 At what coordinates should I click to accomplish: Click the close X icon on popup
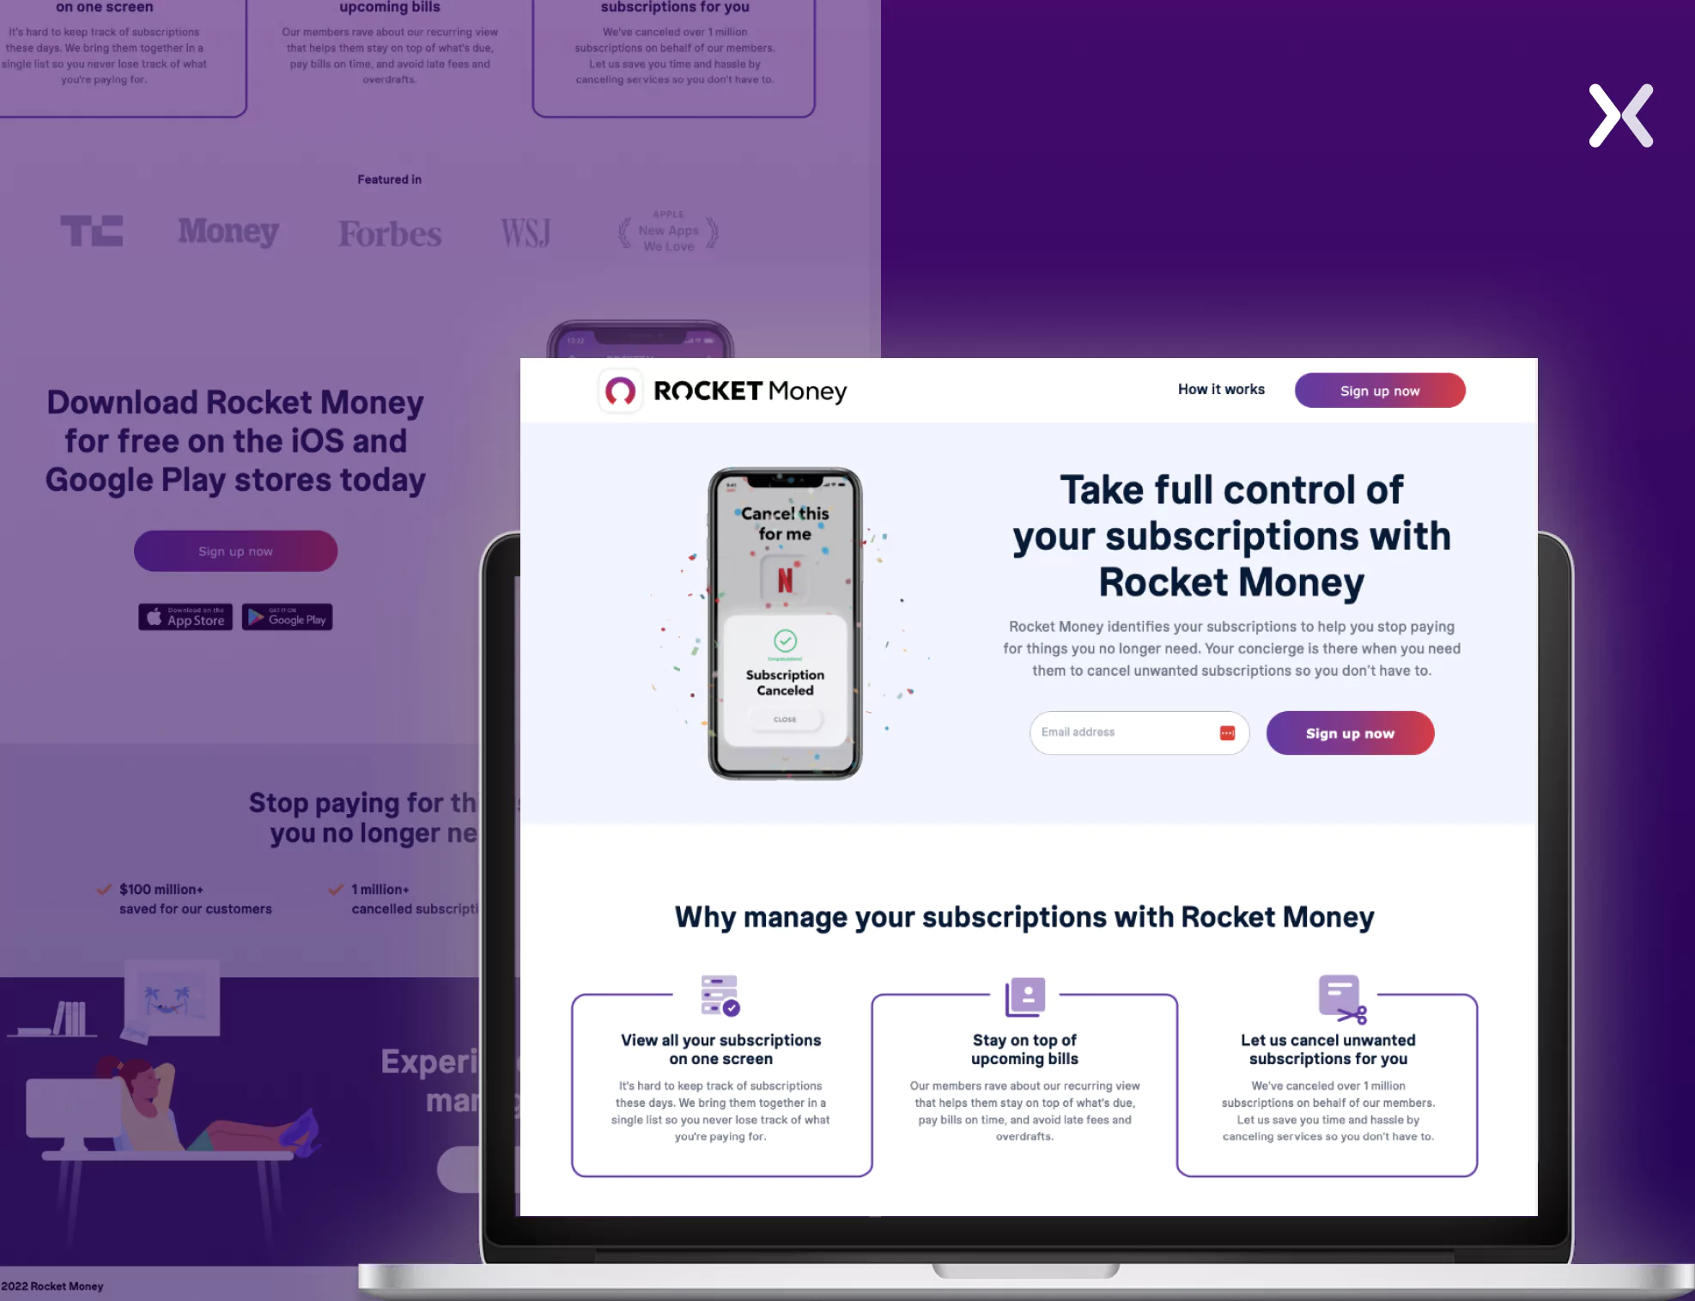click(1621, 115)
